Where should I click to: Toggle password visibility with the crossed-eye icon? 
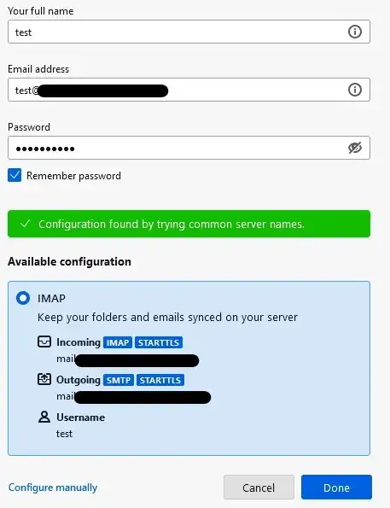[x=355, y=148]
